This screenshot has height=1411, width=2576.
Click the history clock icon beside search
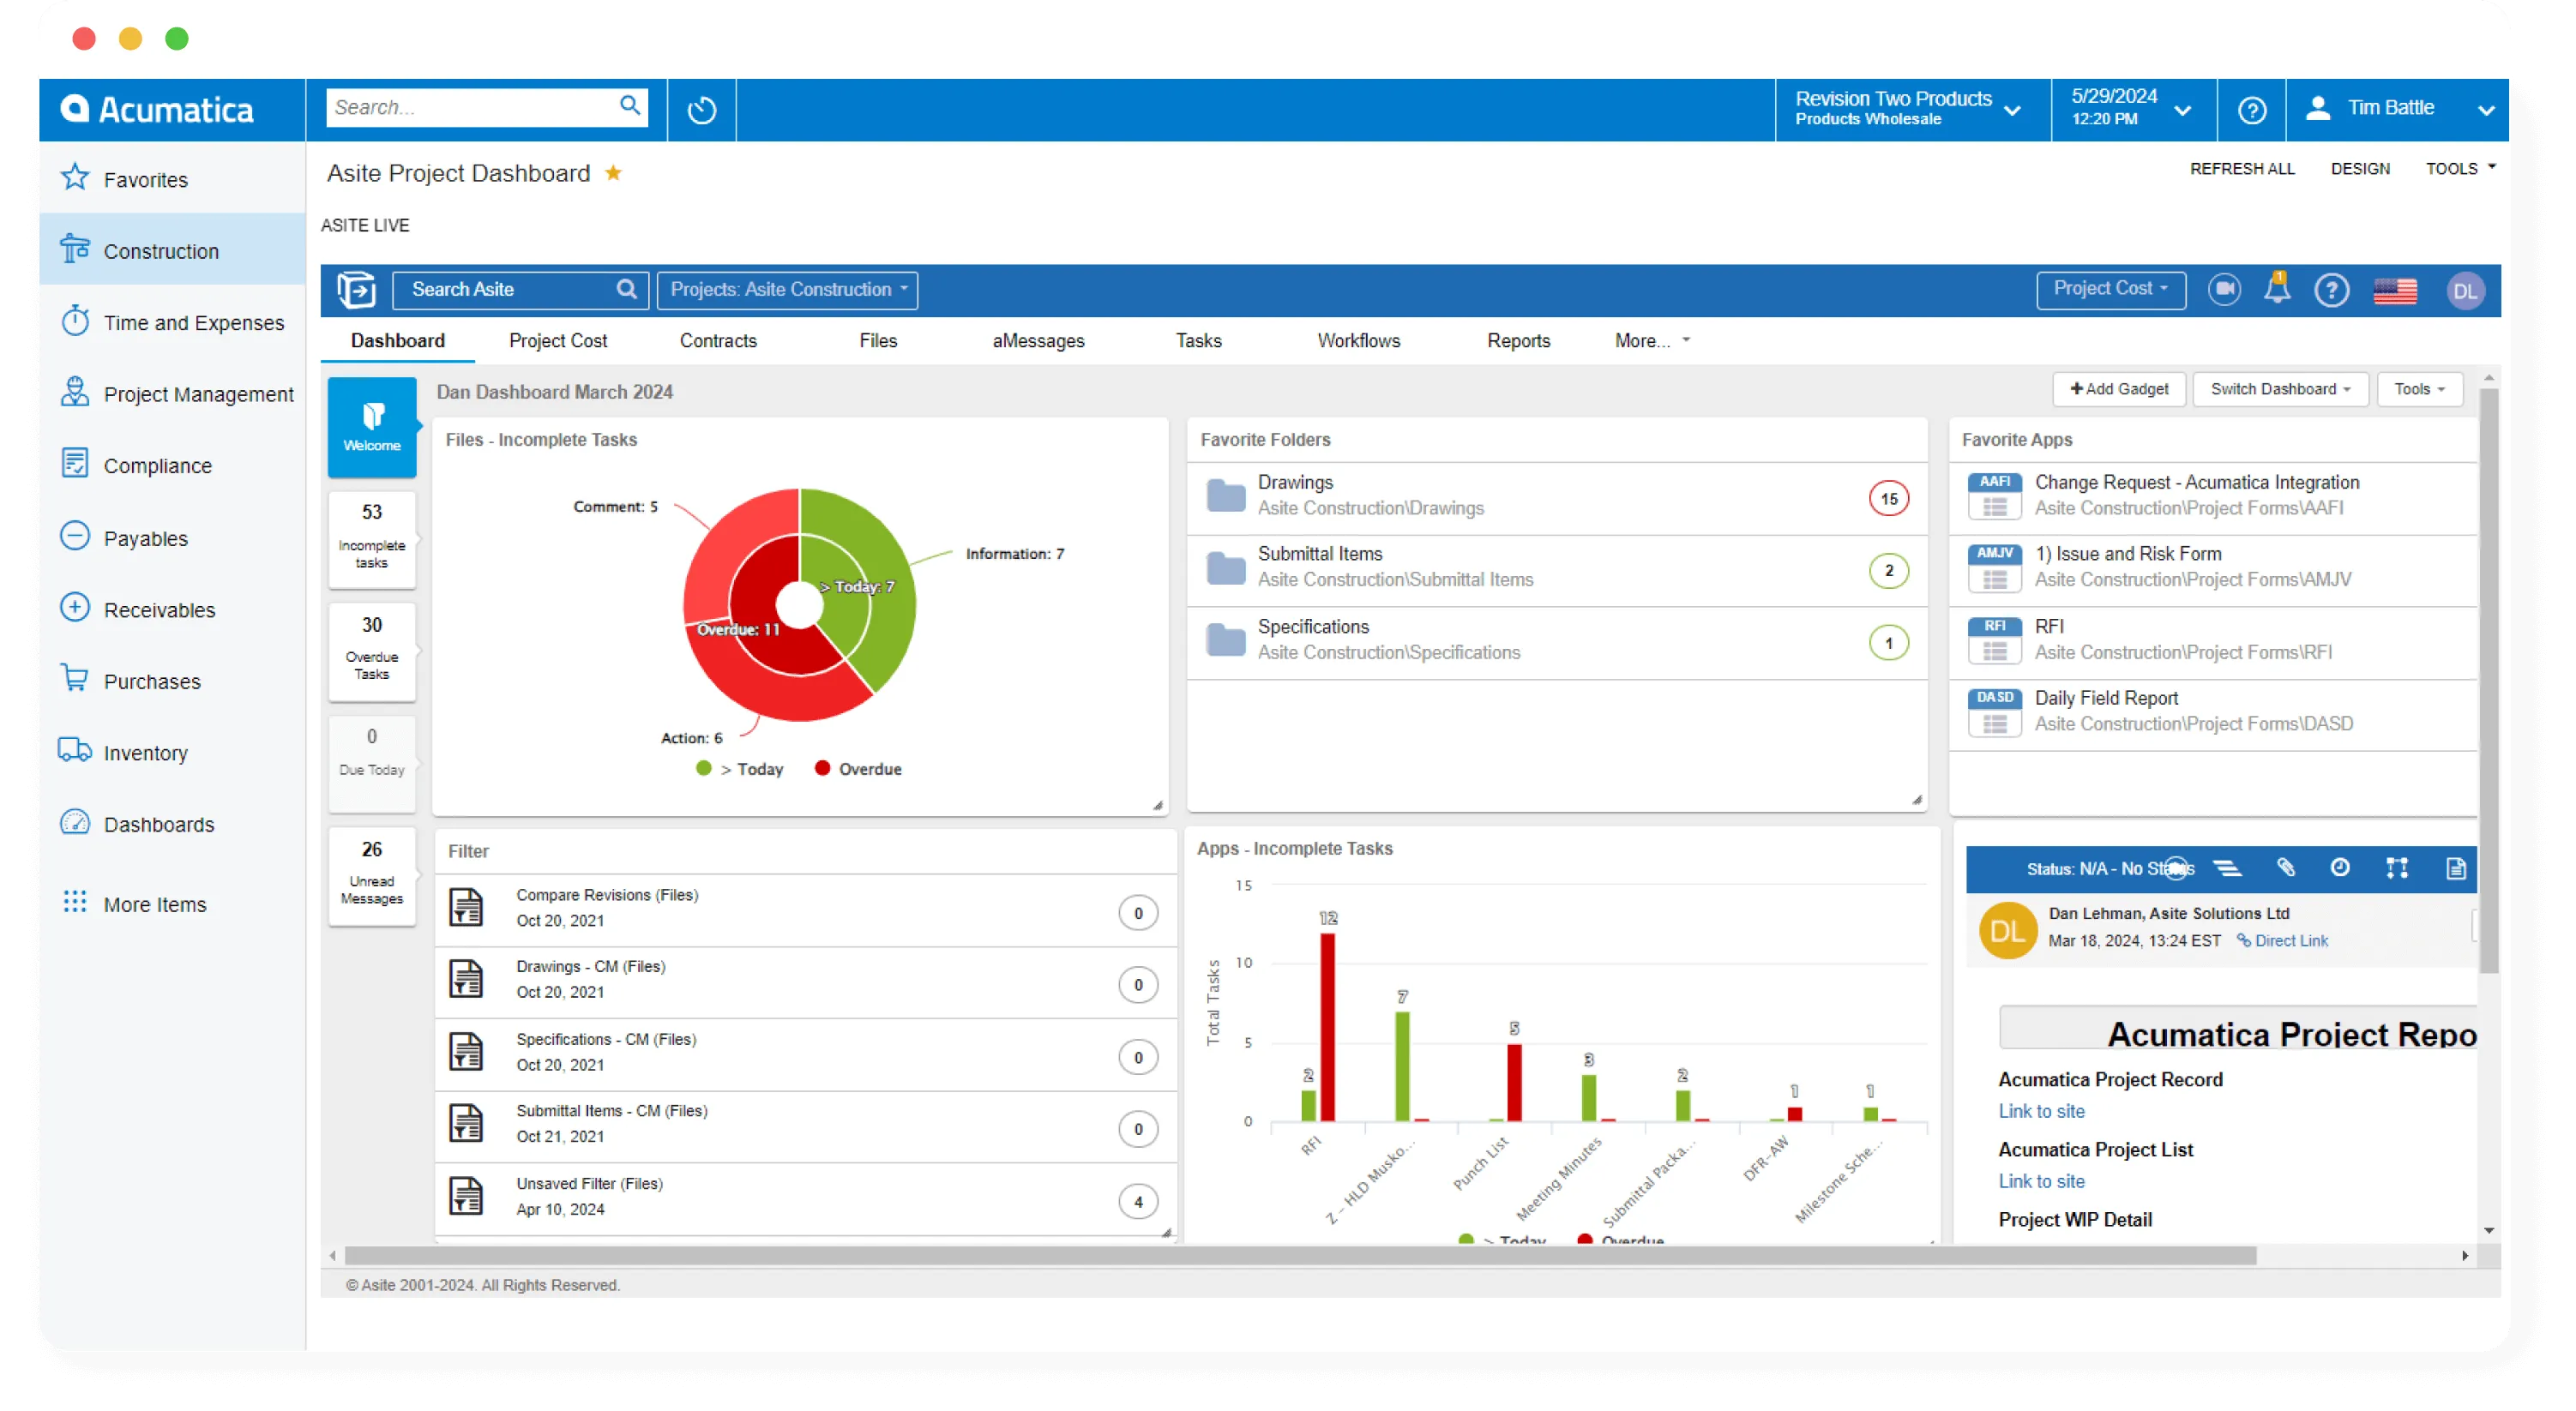coord(701,109)
